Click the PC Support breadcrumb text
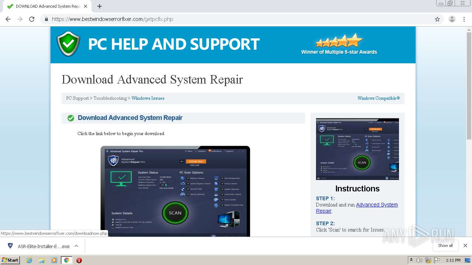The height and width of the screenshot is (265, 472). coord(77,98)
